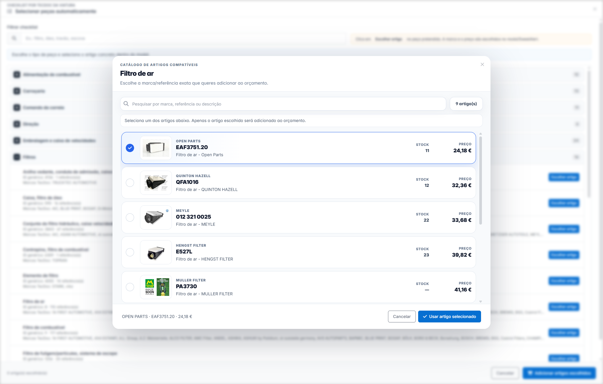Choose the Hengst Filter E527L radio button
Image resolution: width=603 pixels, height=384 pixels.
(130, 252)
